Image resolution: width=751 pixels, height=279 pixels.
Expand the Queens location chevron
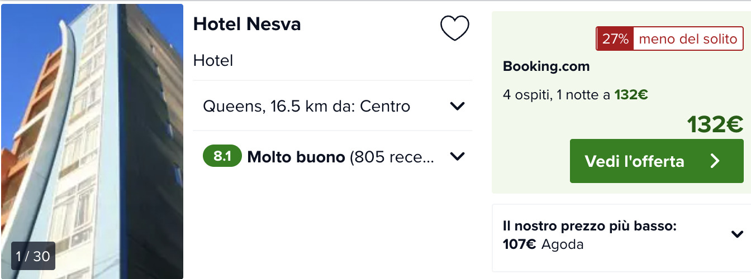point(457,106)
